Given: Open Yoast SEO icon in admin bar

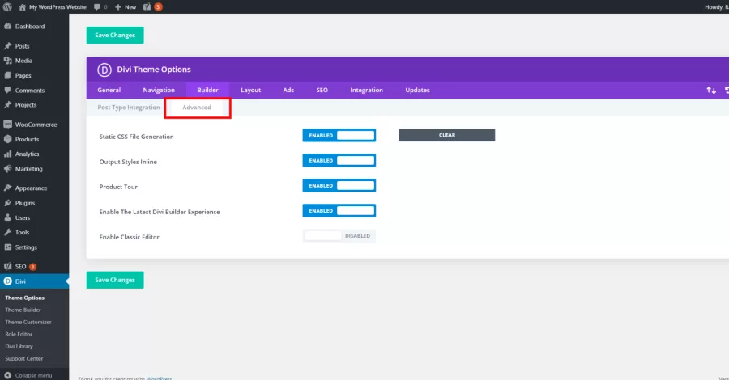Looking at the screenshot, I should (147, 7).
